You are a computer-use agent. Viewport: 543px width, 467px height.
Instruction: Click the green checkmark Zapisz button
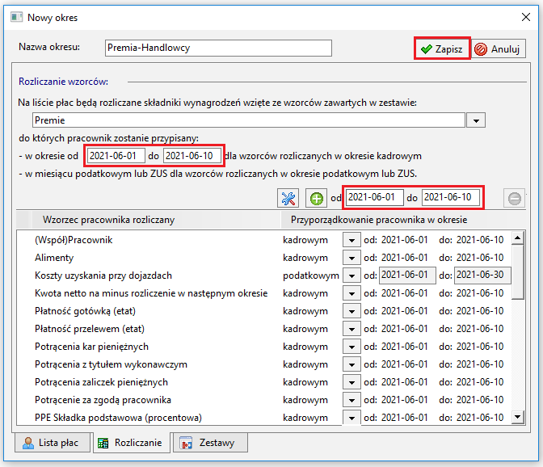442,48
